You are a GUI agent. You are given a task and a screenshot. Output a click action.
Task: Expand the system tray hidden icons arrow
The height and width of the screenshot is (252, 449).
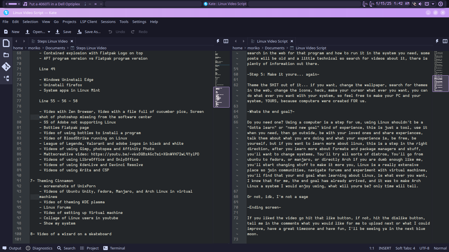click(x=433, y=4)
